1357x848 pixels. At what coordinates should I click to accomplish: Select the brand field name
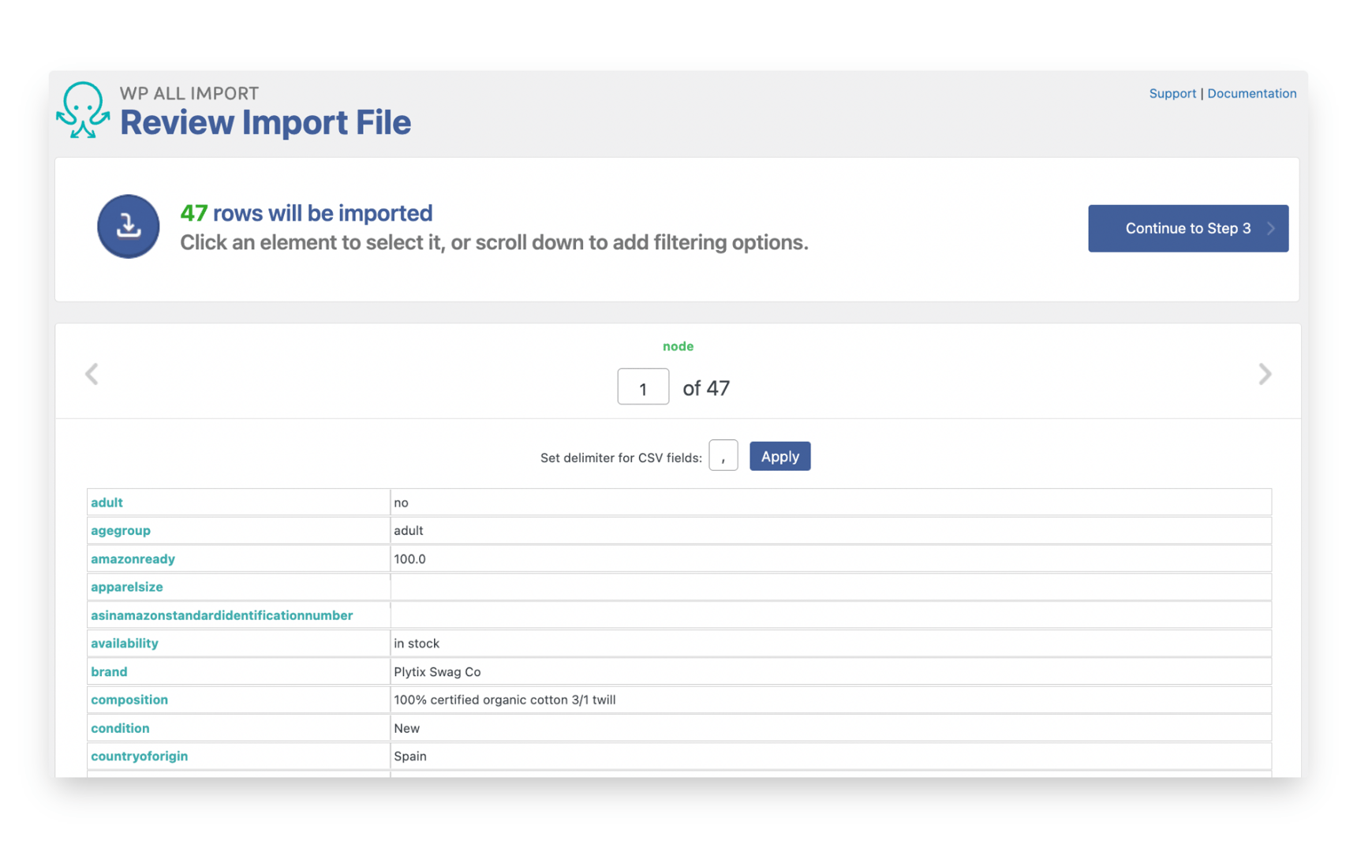click(x=109, y=671)
